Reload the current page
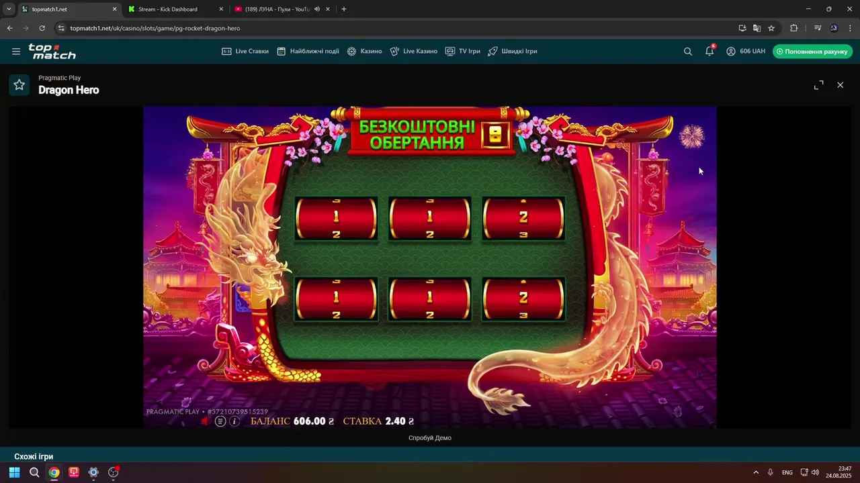 click(42, 28)
